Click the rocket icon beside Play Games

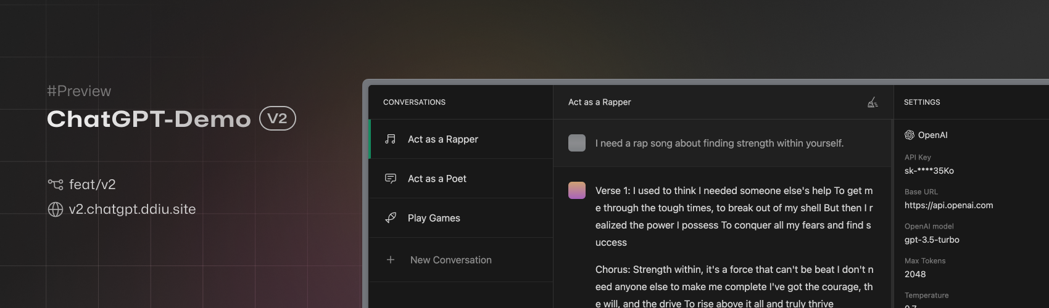(x=391, y=218)
